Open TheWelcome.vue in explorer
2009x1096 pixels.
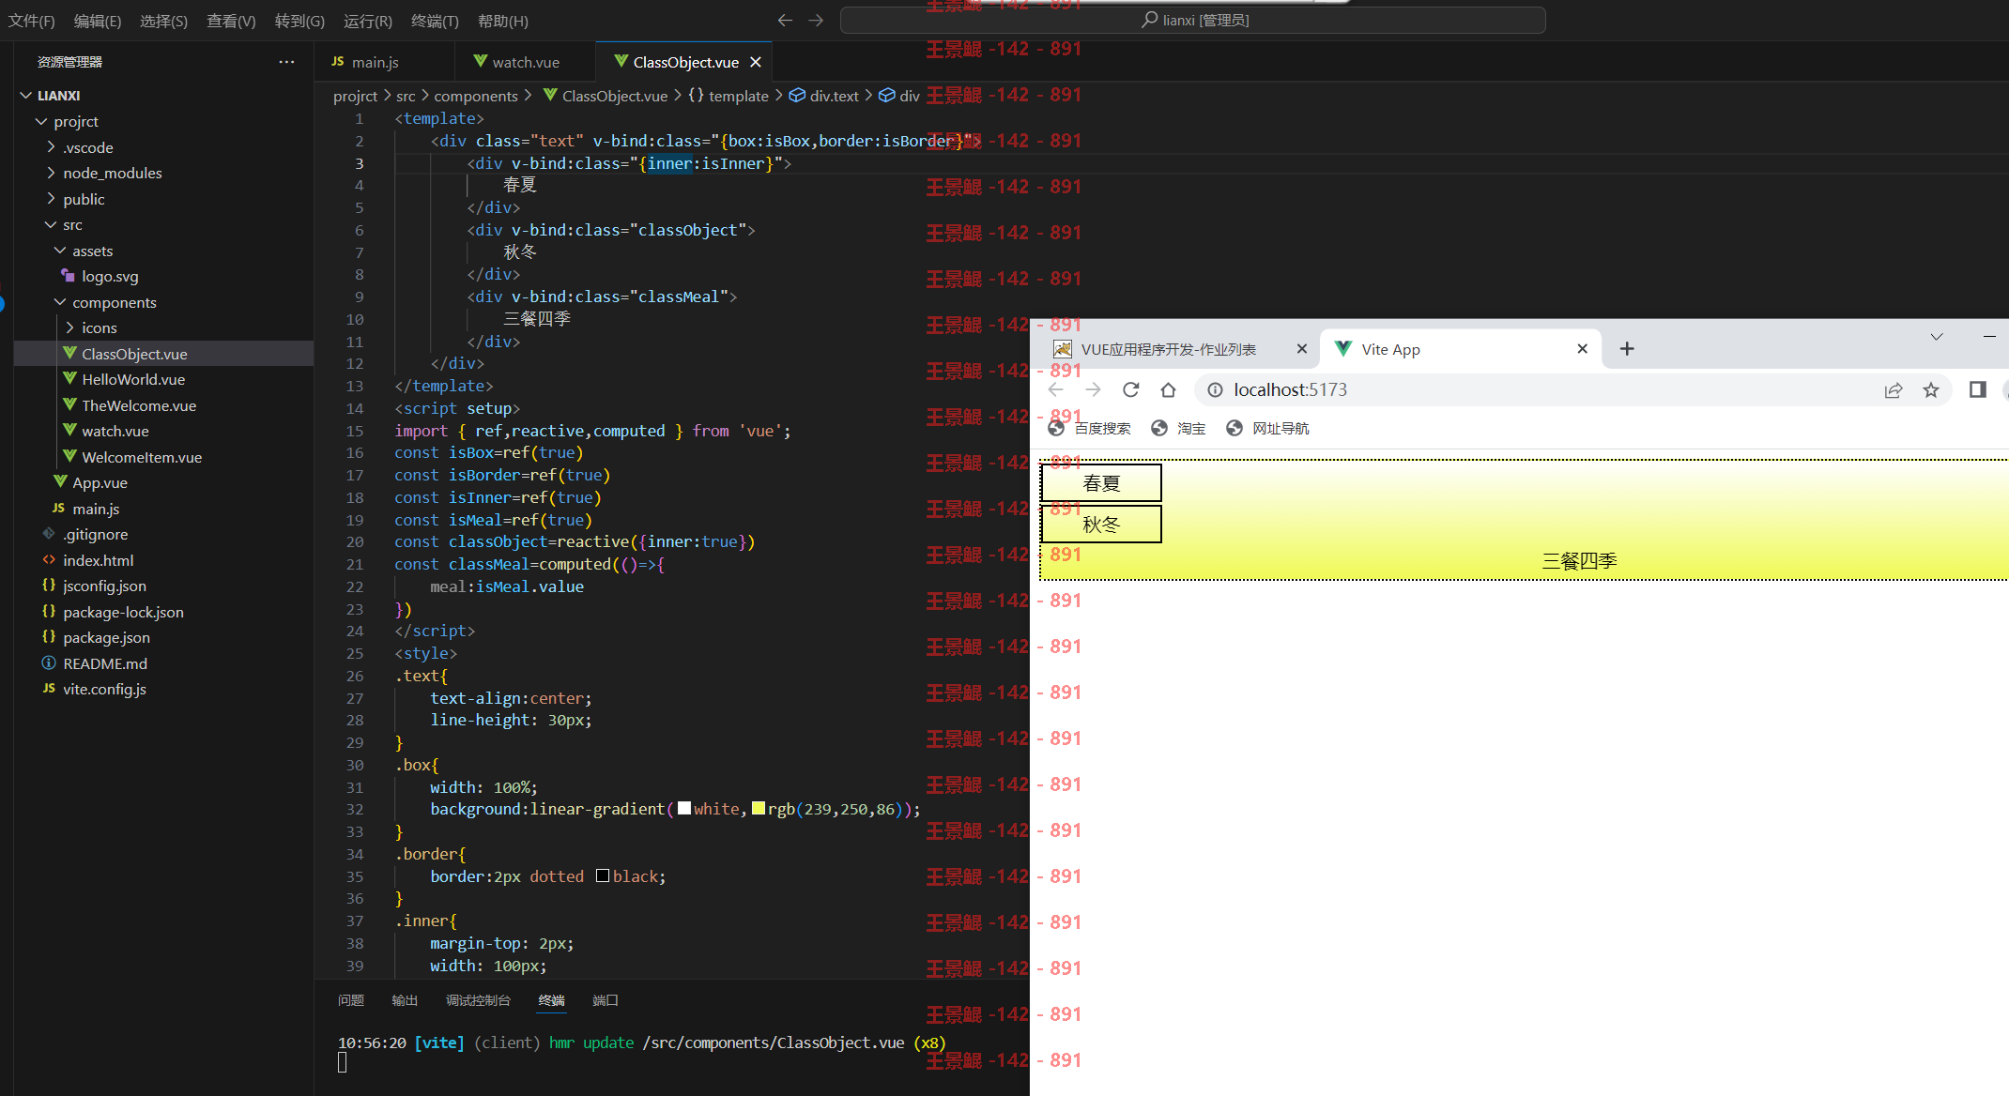pyautogui.click(x=139, y=405)
